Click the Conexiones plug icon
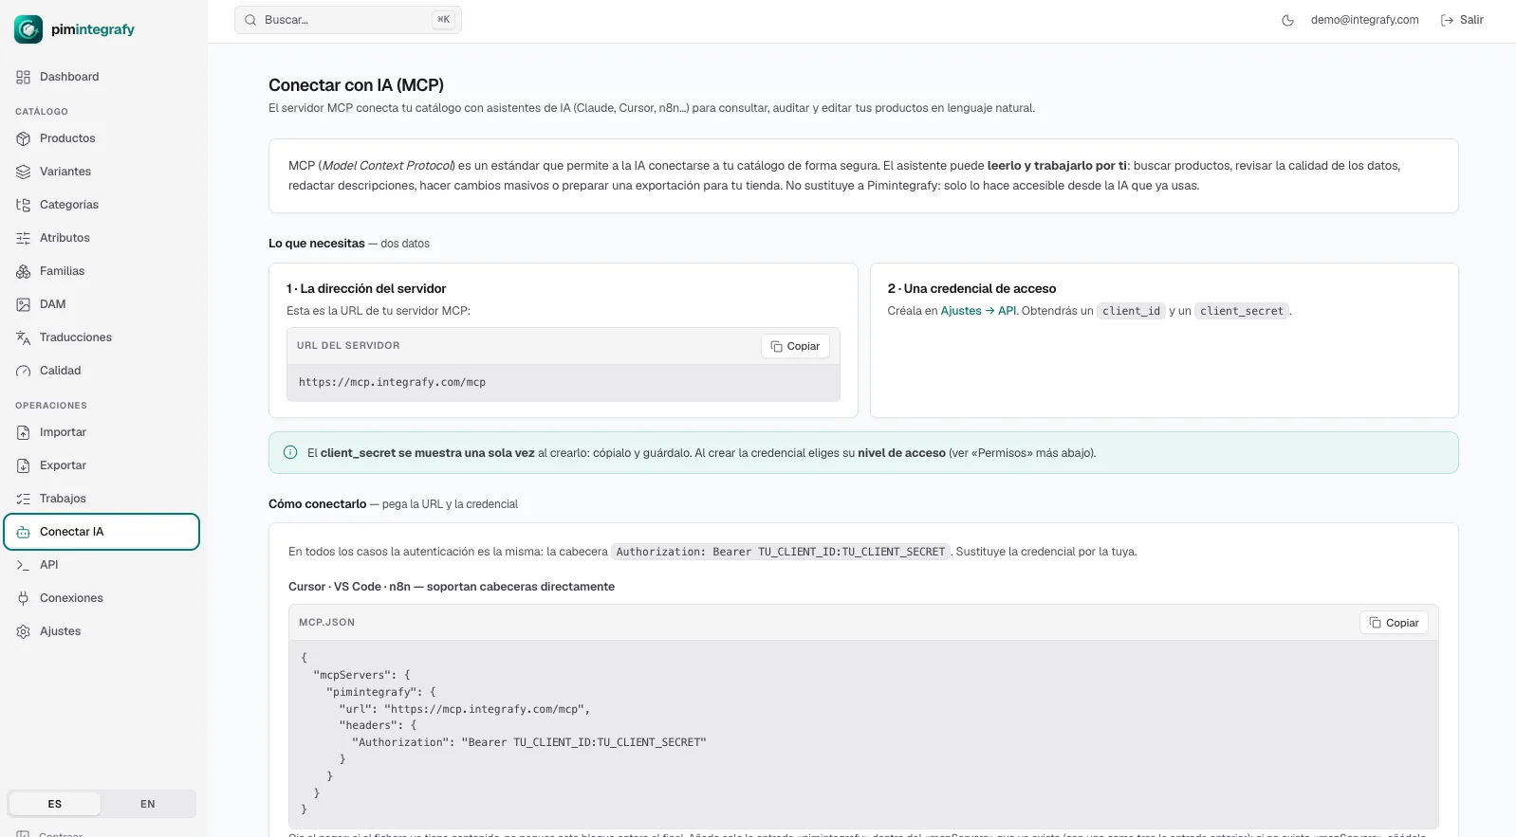The width and height of the screenshot is (1516, 837). (24, 598)
